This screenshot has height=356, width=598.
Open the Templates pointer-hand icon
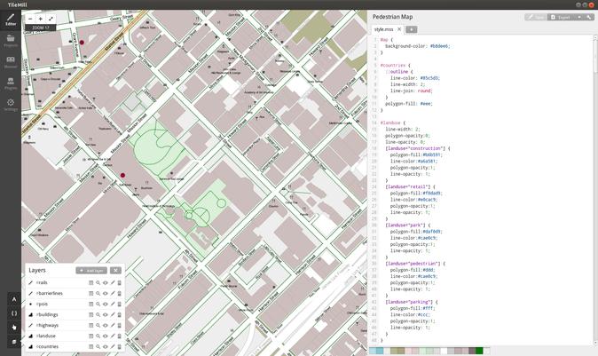[x=14, y=328]
